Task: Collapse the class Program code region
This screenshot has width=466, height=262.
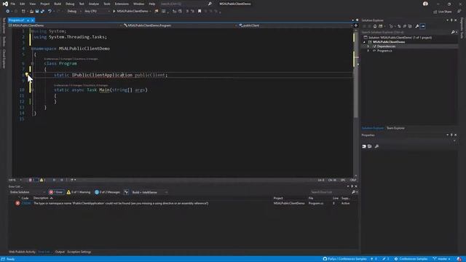Action: pyautogui.click(x=32, y=63)
